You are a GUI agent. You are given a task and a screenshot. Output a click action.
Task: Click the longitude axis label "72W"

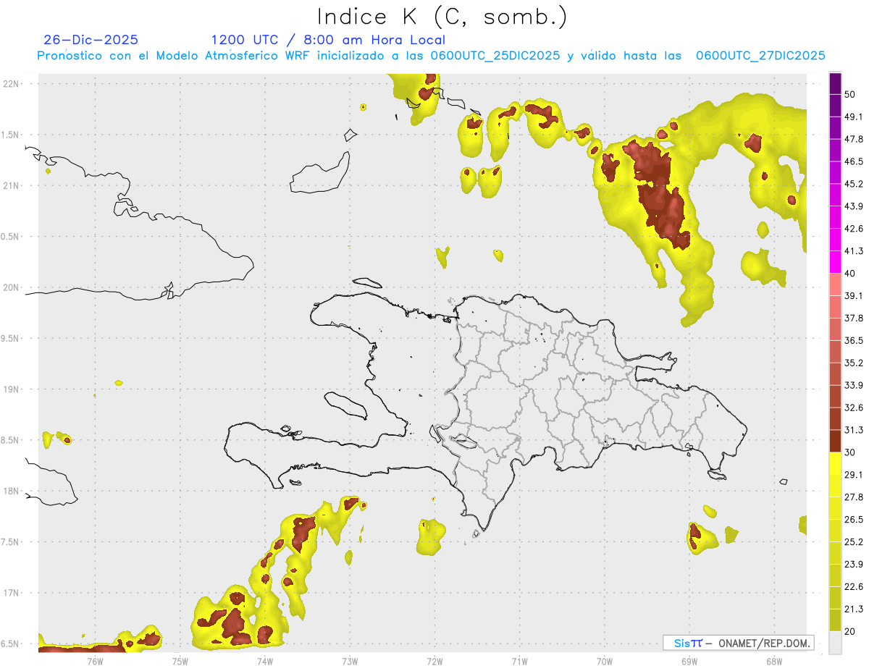point(434,661)
